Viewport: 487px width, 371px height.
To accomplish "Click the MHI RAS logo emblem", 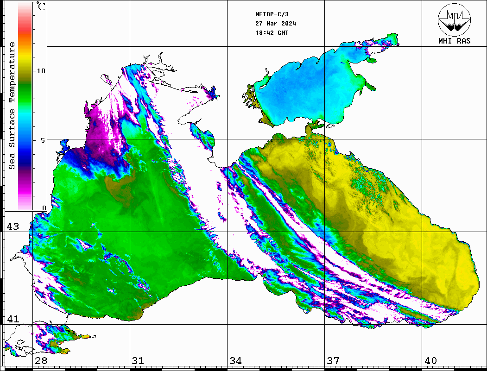I will [454, 19].
